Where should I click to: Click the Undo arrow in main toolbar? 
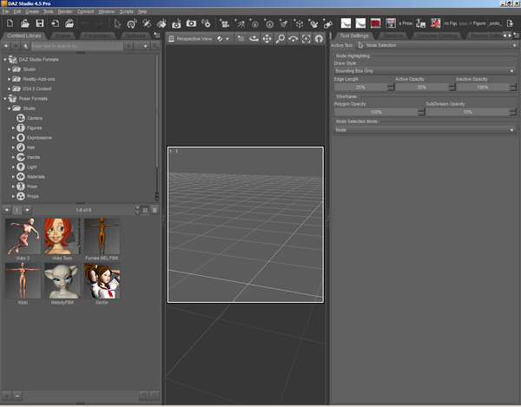85,23
